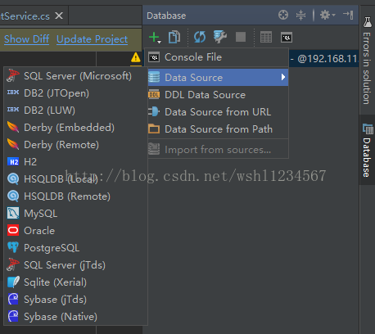Choose Sqlite (Xerial) driver
375x334 pixels.
pos(75,282)
